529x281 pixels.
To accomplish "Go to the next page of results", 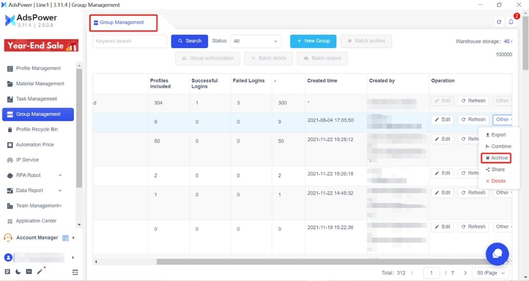I will click(465, 273).
